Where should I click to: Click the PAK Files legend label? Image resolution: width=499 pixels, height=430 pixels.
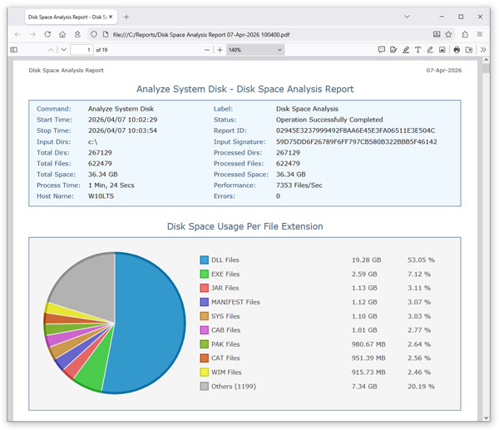click(x=225, y=344)
